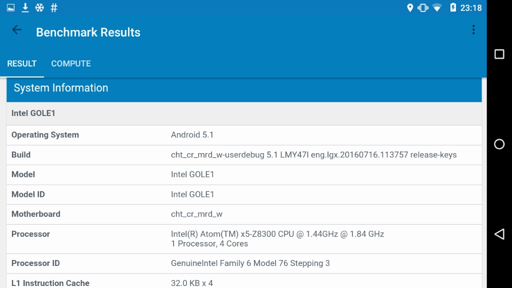
Task: Tap the battery charging icon
Action: (452, 7)
